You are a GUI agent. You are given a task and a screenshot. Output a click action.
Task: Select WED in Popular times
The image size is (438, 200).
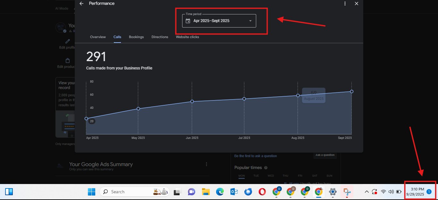pyautogui.click(x=271, y=176)
